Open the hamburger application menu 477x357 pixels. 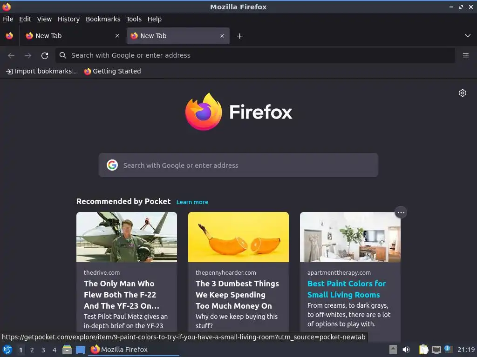click(466, 55)
